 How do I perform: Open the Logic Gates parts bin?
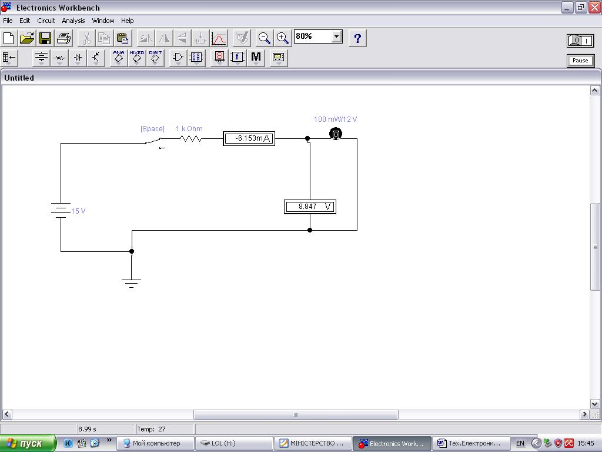(x=178, y=58)
